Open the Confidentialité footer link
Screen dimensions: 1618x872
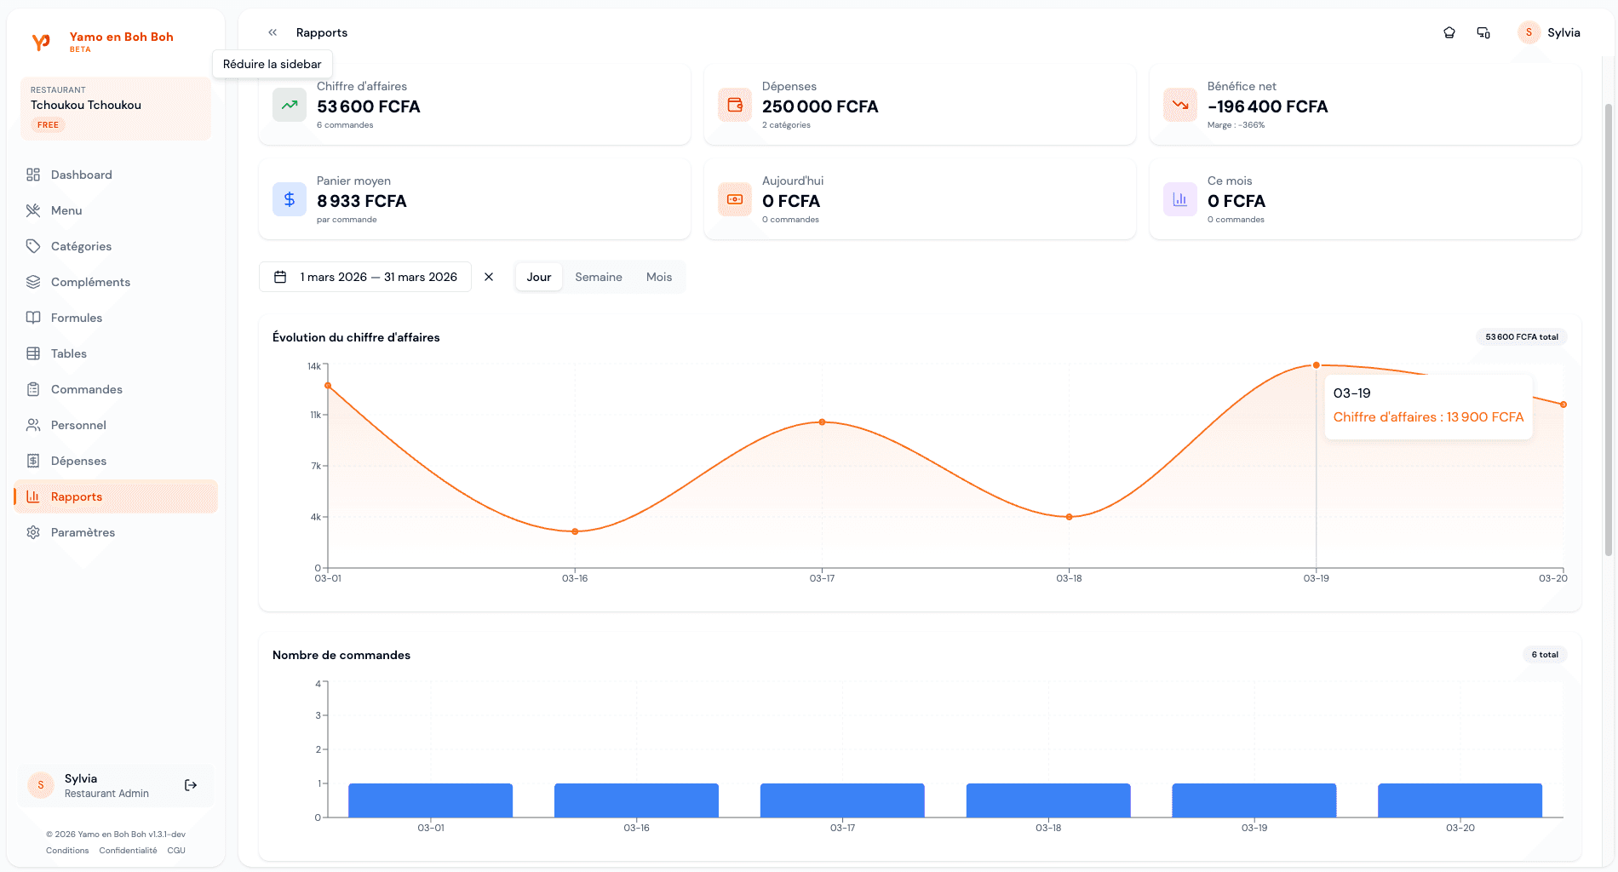(128, 850)
